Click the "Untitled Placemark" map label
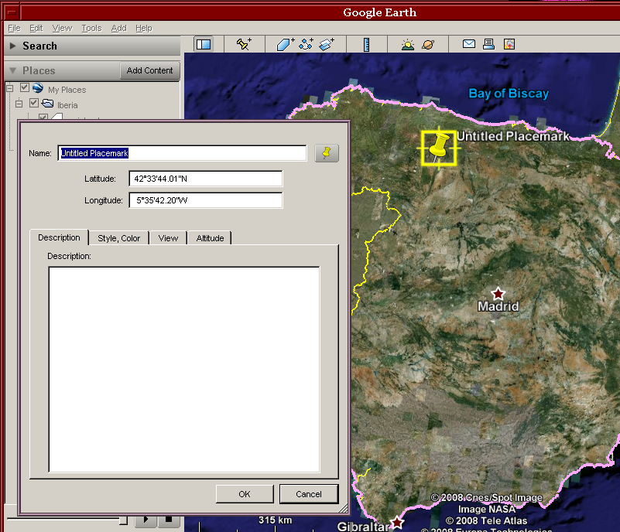This screenshot has height=532, width=620. (x=513, y=136)
